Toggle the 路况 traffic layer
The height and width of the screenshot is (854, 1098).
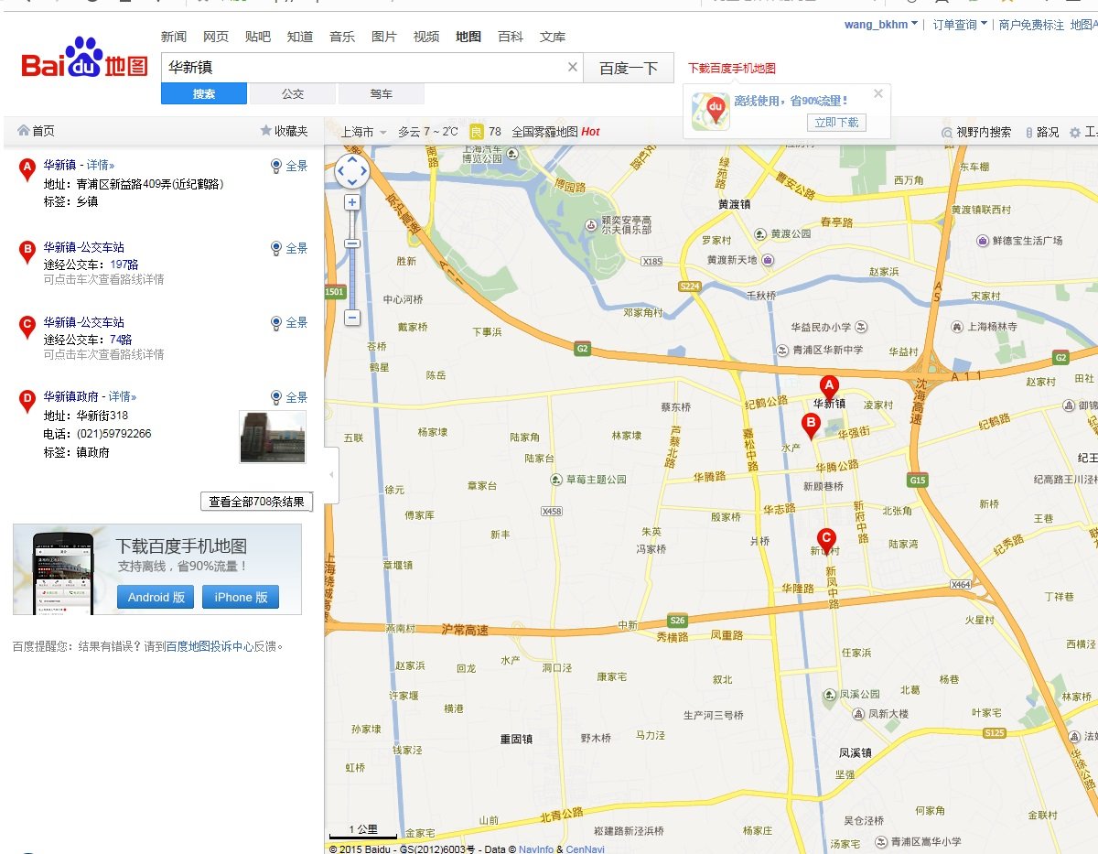click(1041, 132)
